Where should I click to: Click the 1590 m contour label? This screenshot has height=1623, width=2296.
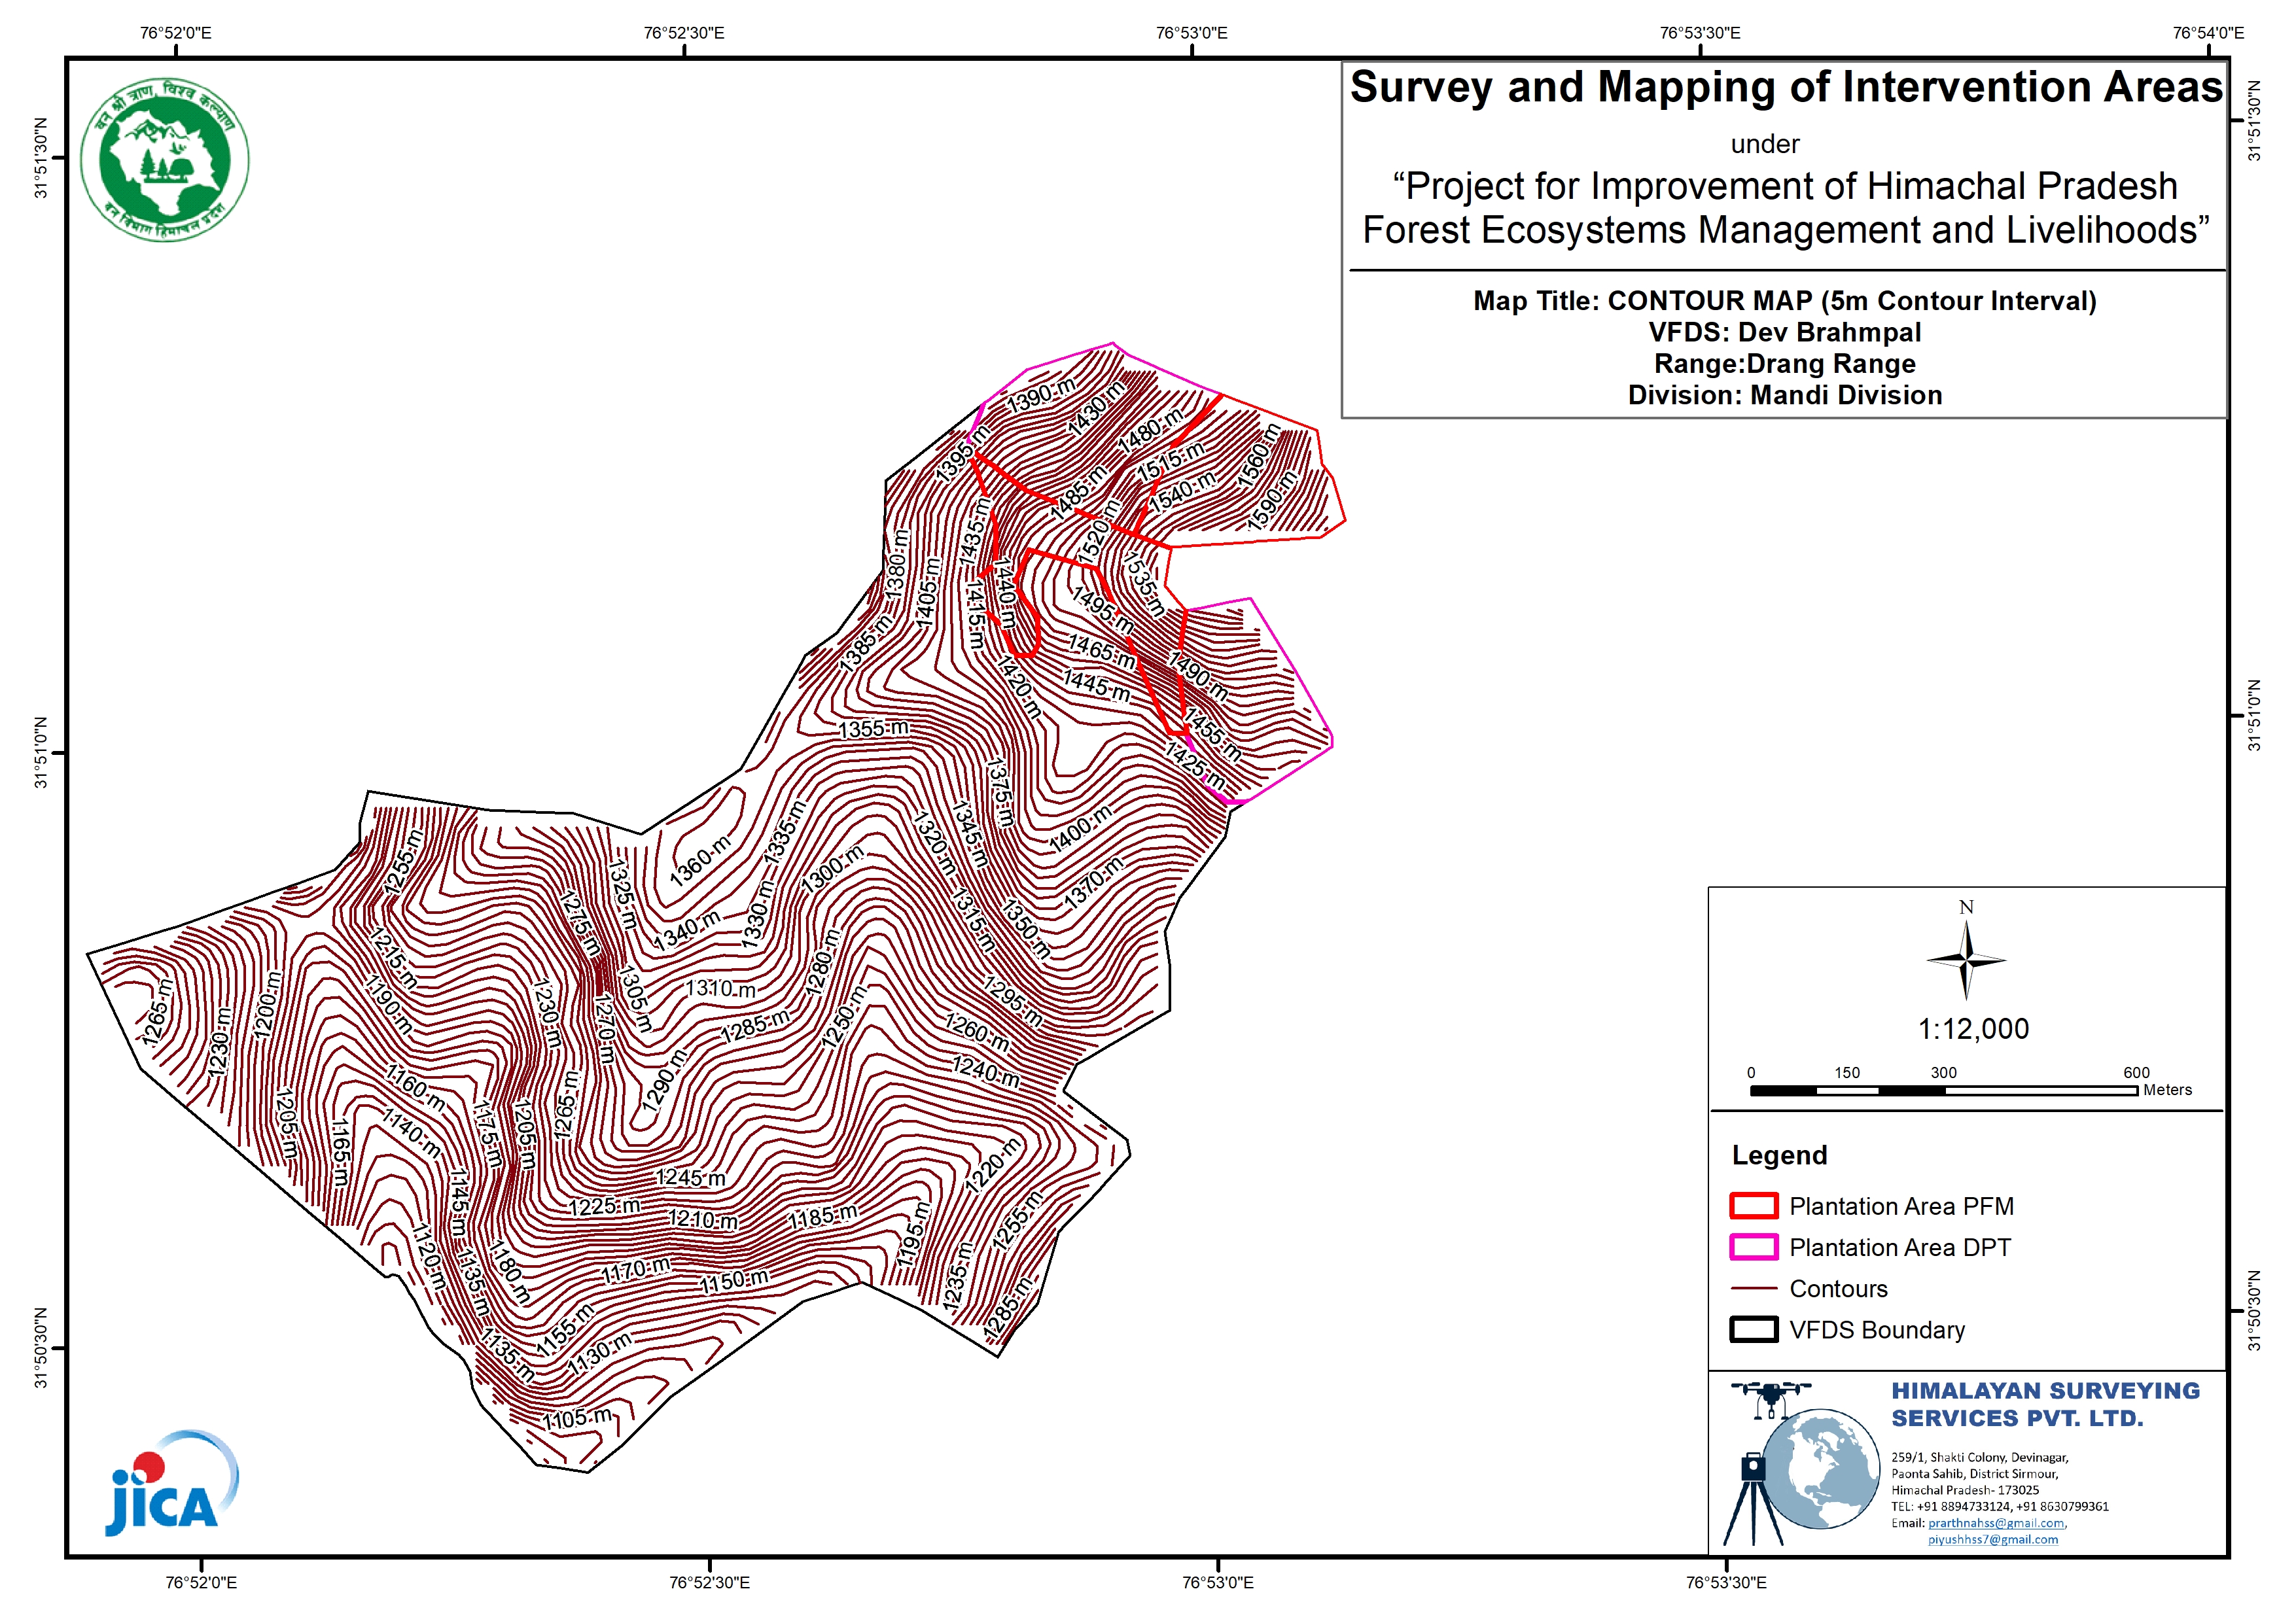(x=1272, y=500)
